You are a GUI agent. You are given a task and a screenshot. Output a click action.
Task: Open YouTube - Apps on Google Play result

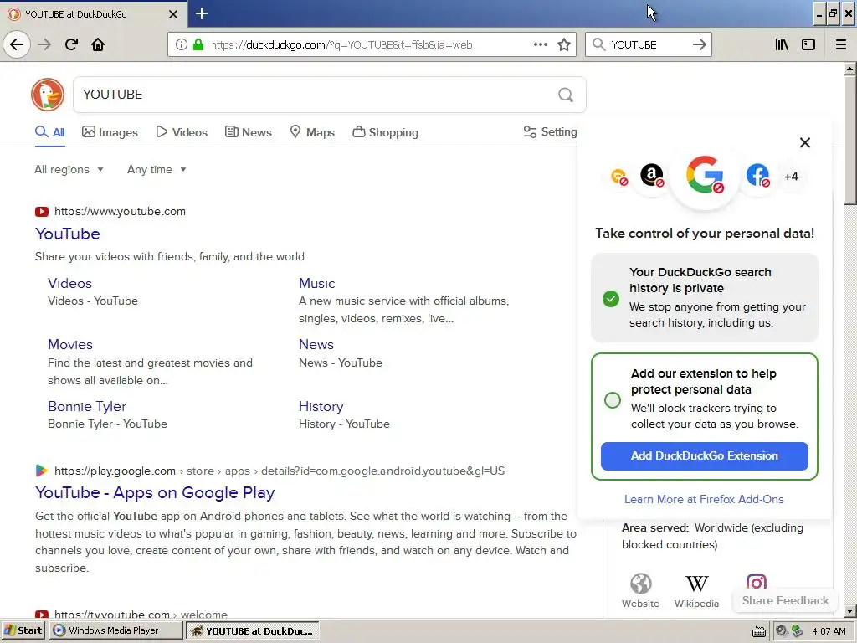pos(155,492)
